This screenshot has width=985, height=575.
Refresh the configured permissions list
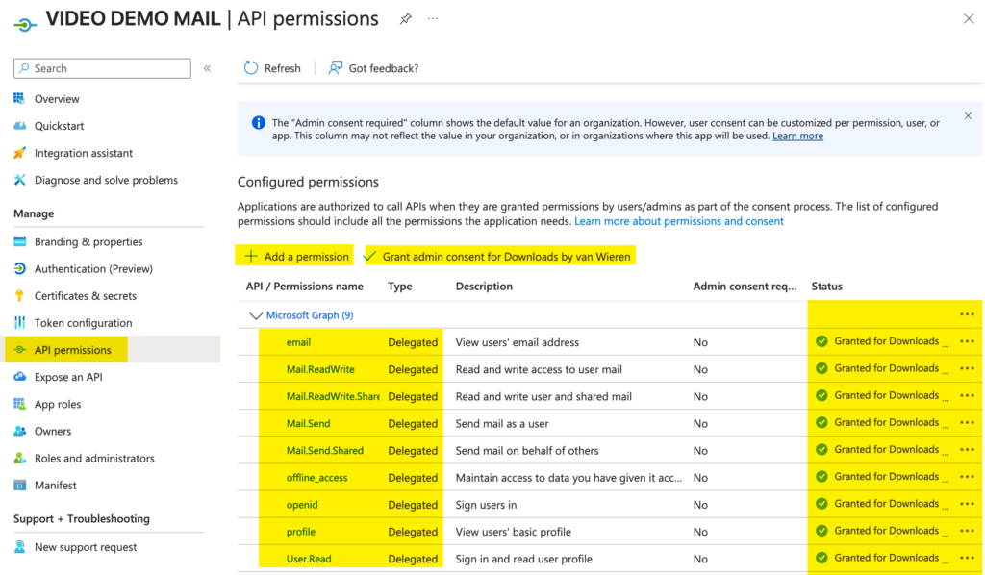[272, 67]
